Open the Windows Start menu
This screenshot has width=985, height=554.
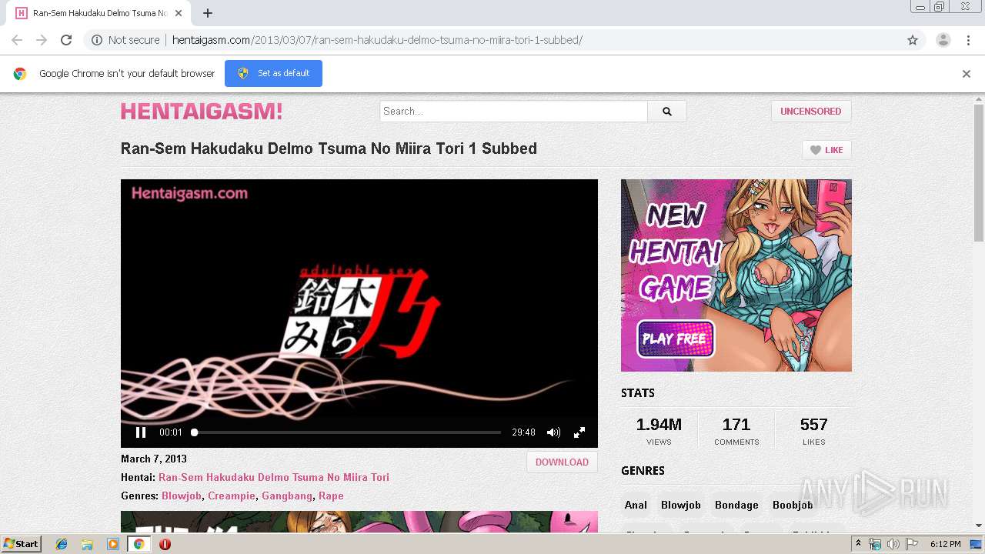pyautogui.click(x=22, y=544)
